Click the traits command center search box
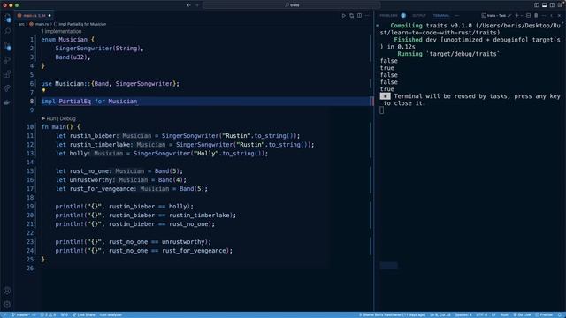The height and width of the screenshot is (318, 566). pyautogui.click(x=292, y=5)
